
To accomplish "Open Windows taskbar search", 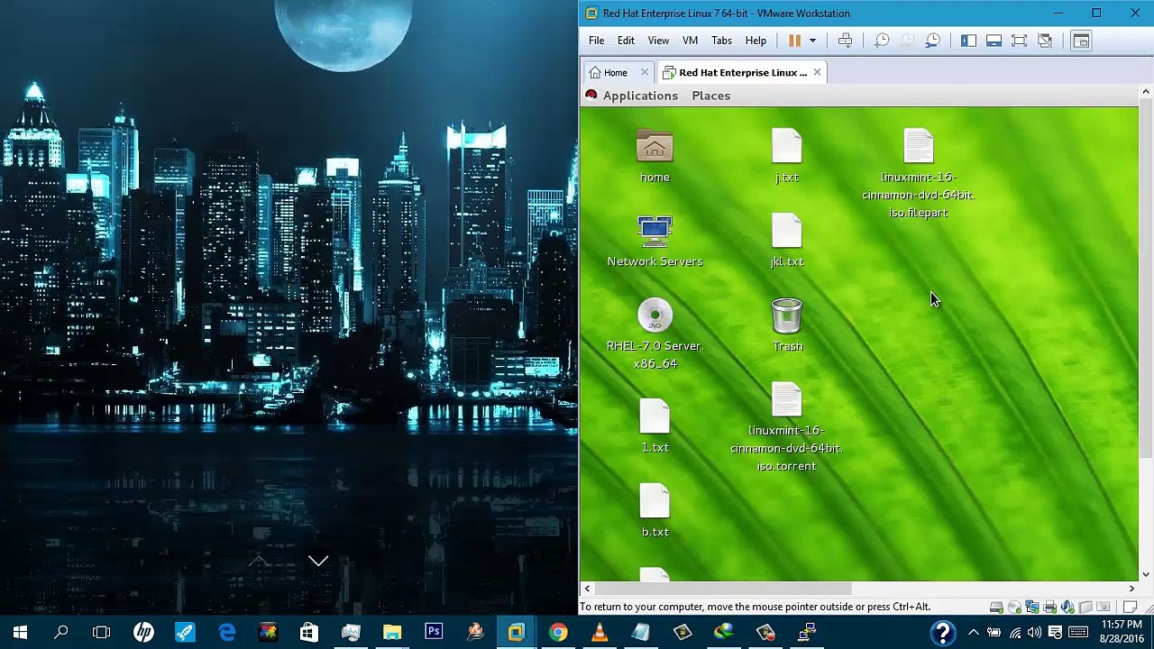I will 61,632.
